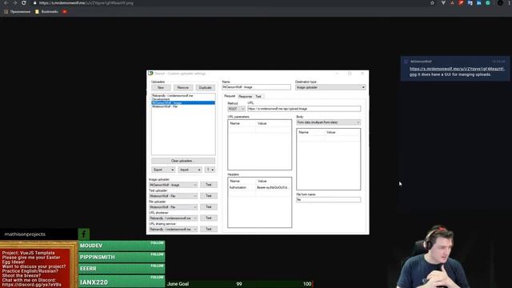Screen dimensions: 512x288
Task: Expand the URL sharing service dropdown
Action: [x=173, y=230]
